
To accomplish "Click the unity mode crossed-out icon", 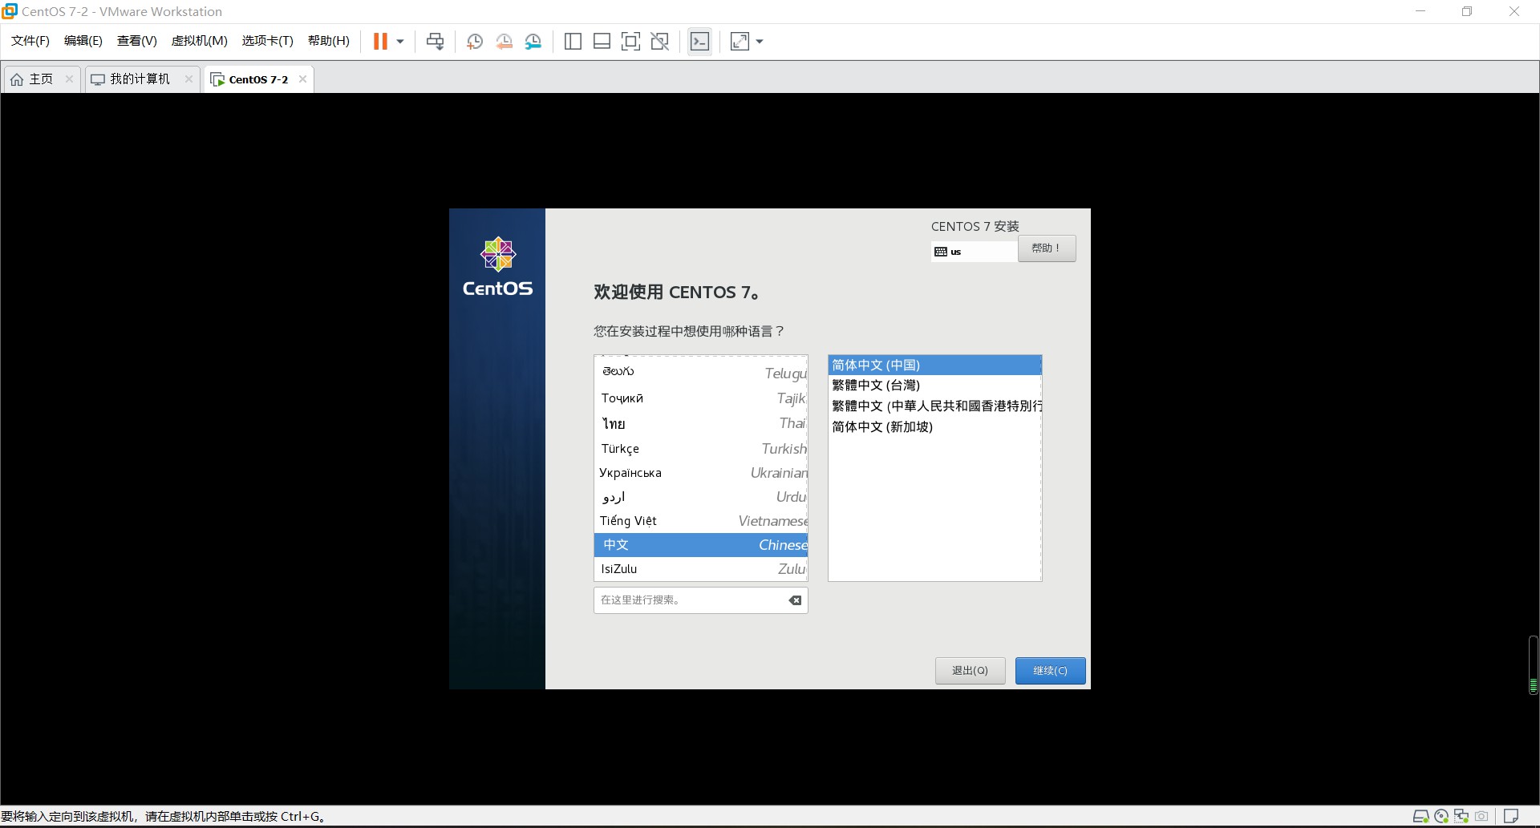I will click(660, 42).
